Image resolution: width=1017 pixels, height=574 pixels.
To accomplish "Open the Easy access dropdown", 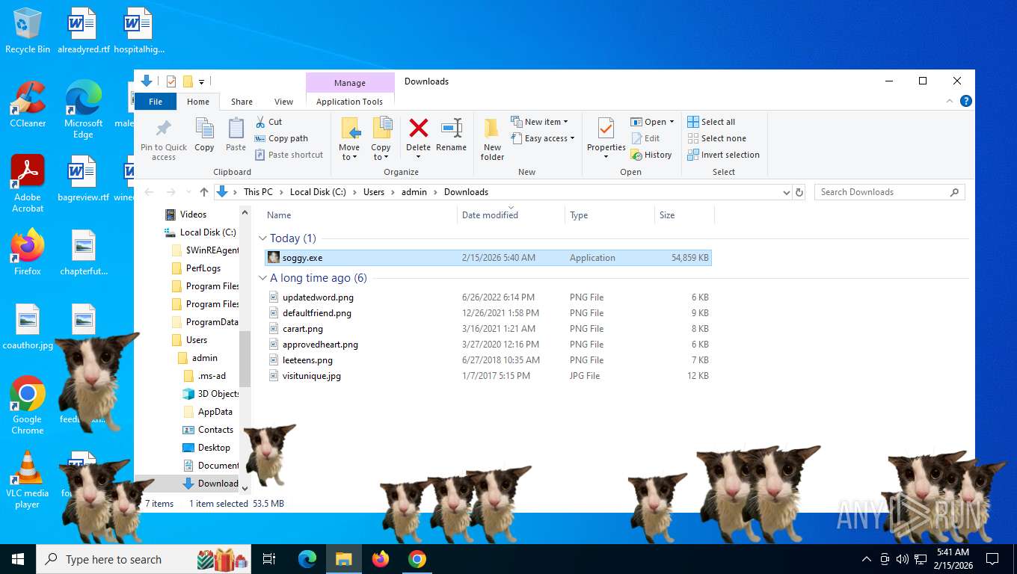I will tap(543, 138).
